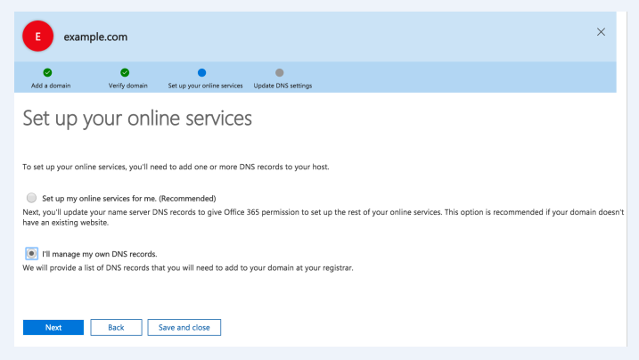The image size is (639, 360).
Task: Click the blue current-step dot indicator
Action: 201,72
